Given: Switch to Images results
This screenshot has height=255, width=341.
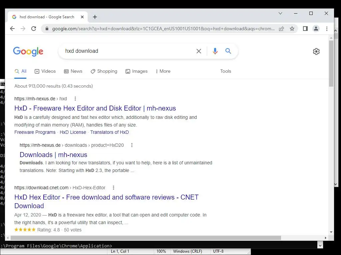Looking at the screenshot, I should 136,71.
